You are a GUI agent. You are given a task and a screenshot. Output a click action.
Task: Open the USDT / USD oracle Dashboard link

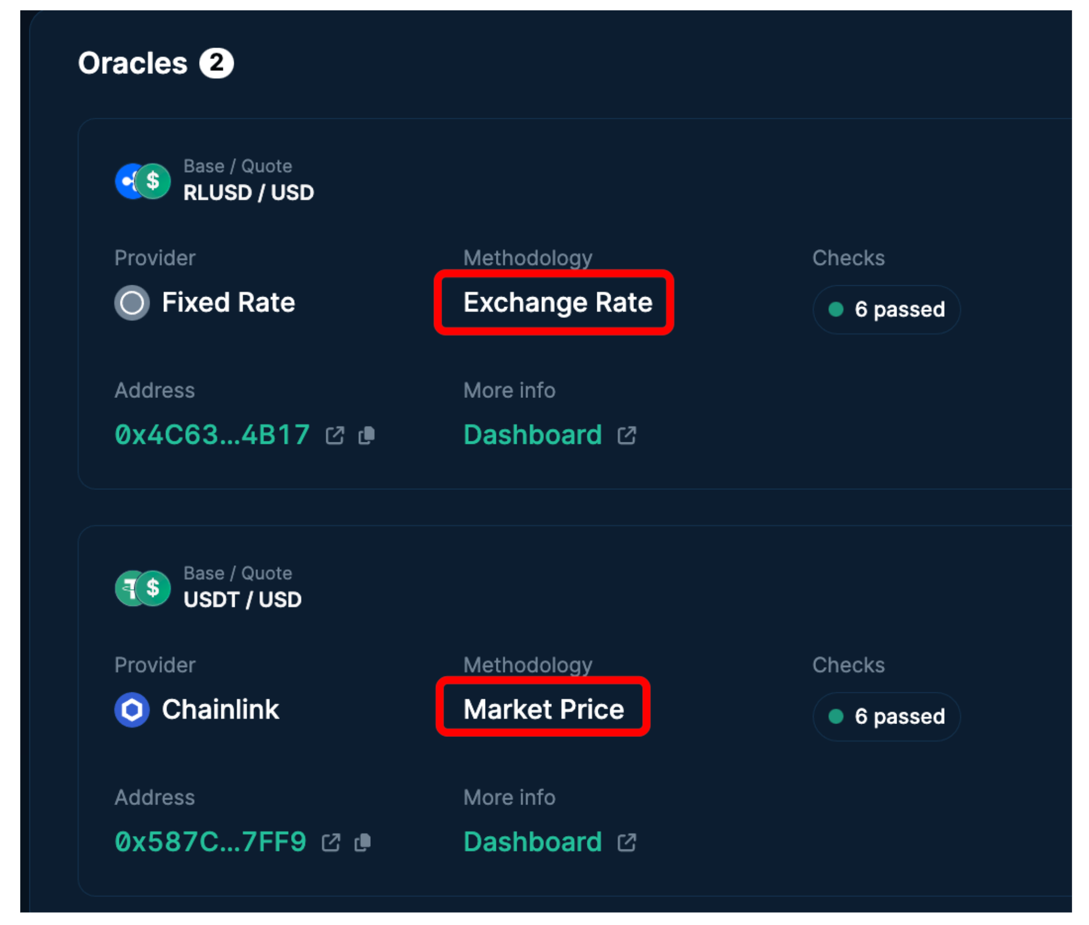(x=532, y=842)
